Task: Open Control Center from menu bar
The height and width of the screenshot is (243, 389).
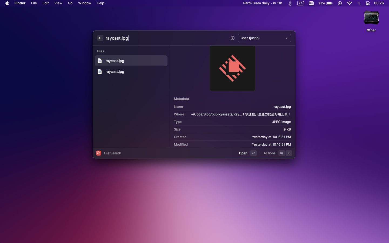Action: 368,3
